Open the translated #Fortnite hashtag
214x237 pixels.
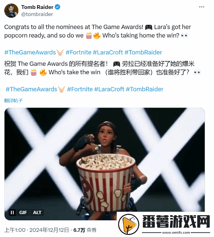point(80,89)
